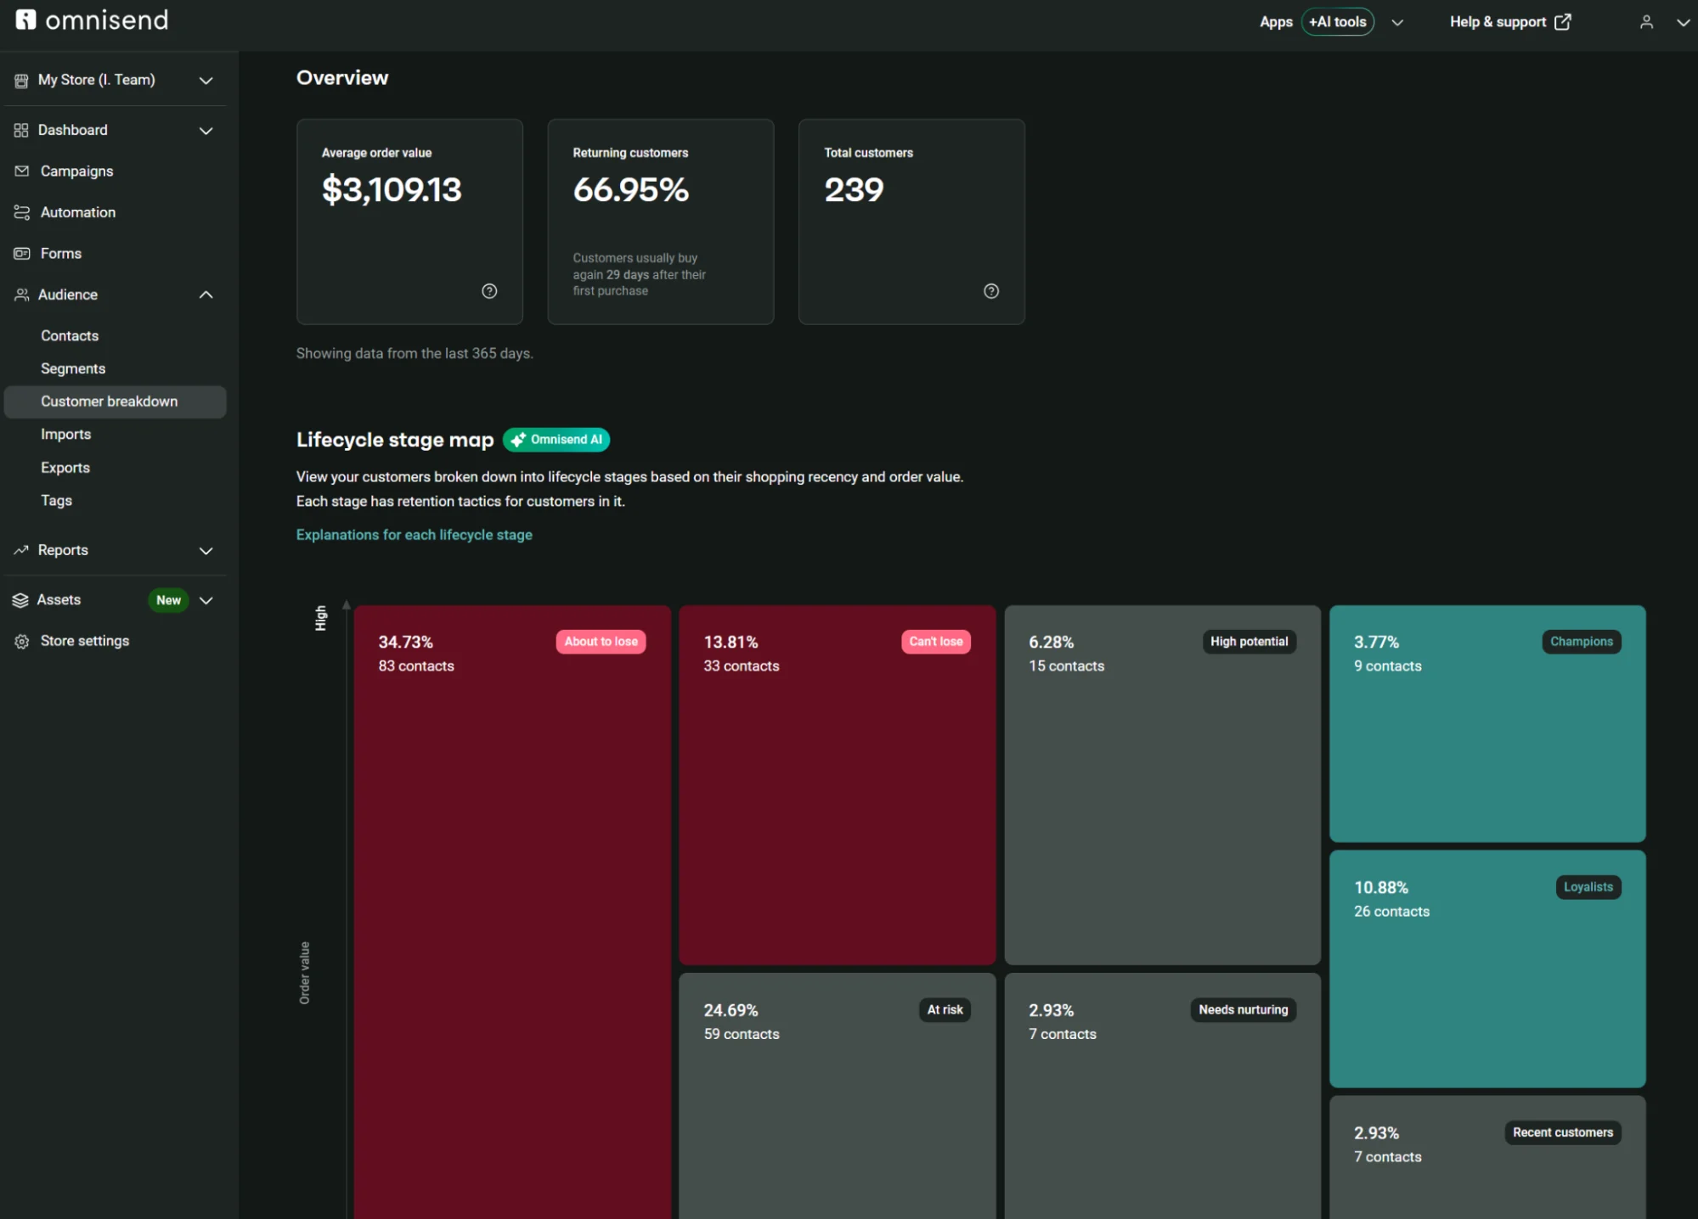Click the Automation workflow icon
The image size is (1698, 1219).
click(22, 212)
